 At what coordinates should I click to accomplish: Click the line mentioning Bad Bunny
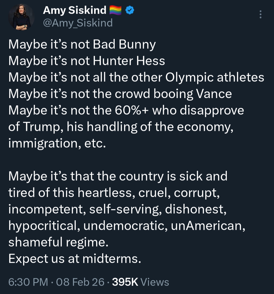(82, 44)
